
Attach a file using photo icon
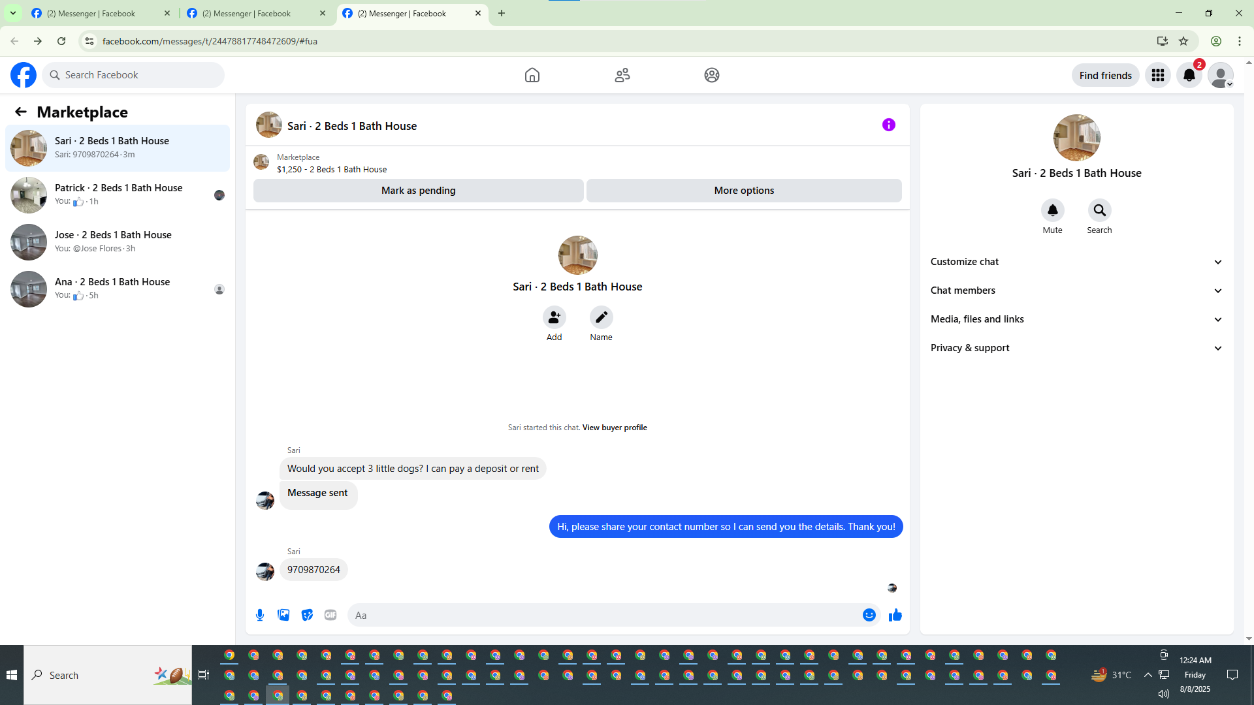pyautogui.click(x=283, y=615)
